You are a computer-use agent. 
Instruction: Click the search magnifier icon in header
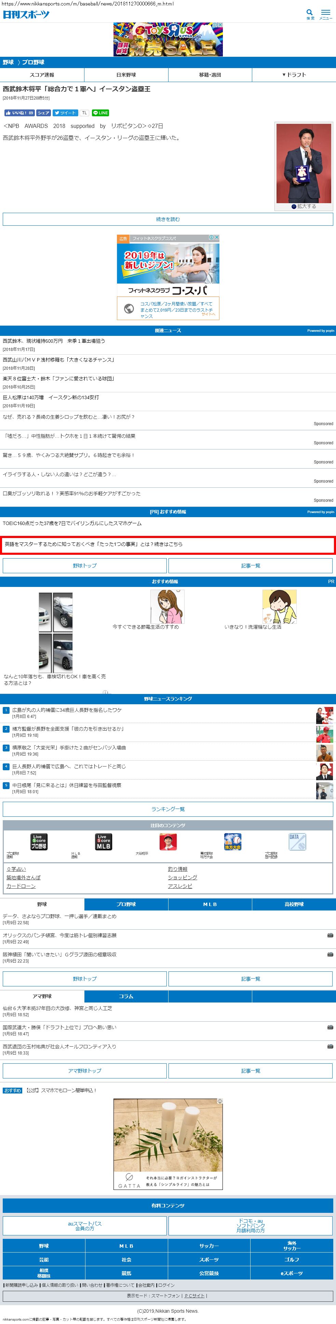pyautogui.click(x=309, y=13)
